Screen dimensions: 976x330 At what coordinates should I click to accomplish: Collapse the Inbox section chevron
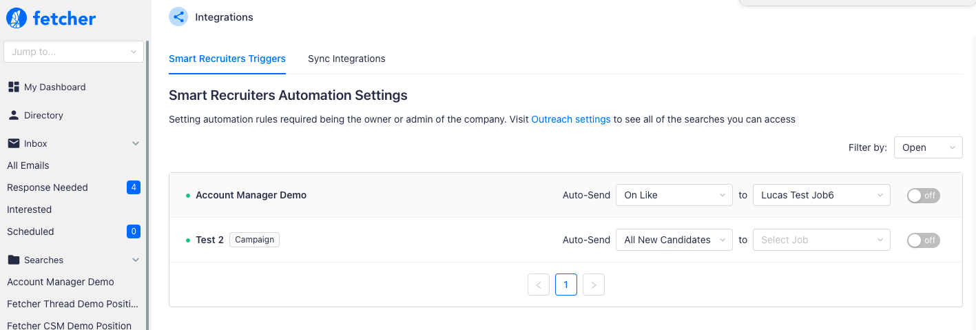pyautogui.click(x=136, y=144)
